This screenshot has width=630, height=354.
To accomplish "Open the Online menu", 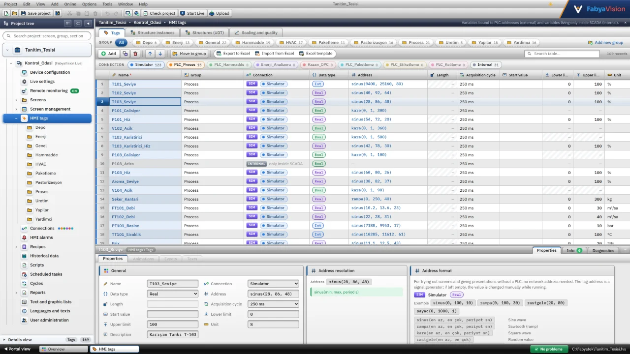I will tap(70, 4).
